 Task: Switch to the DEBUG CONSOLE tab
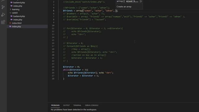pyautogui.click(x=92, y=105)
